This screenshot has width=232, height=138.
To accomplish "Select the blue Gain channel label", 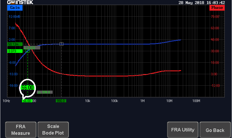I will (x=15, y=8).
